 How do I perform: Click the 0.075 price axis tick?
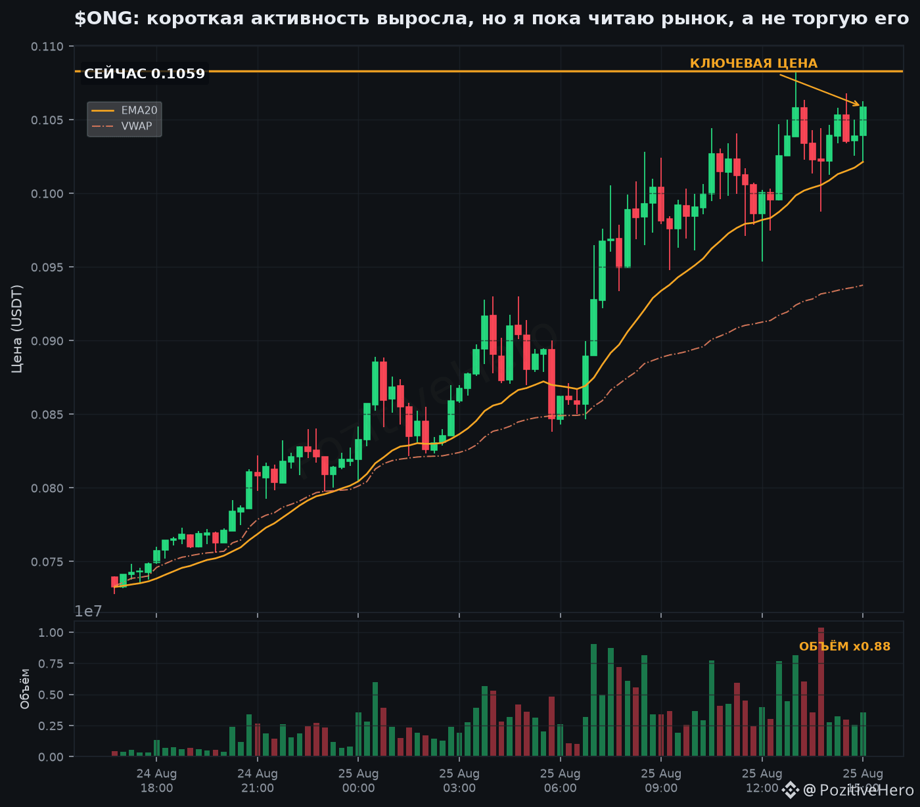coord(47,562)
